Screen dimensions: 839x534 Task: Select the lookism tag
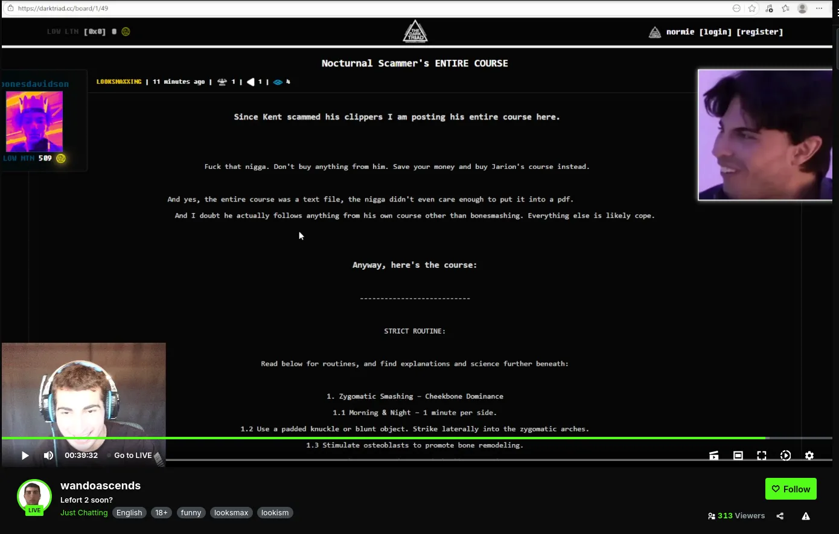tap(275, 513)
